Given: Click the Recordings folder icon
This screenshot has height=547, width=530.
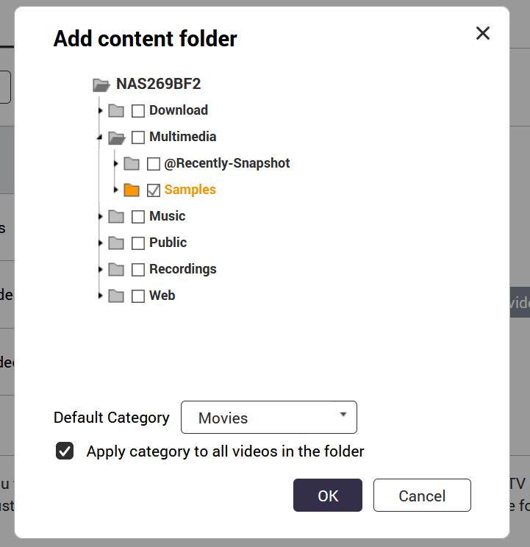Looking at the screenshot, I should [x=116, y=269].
